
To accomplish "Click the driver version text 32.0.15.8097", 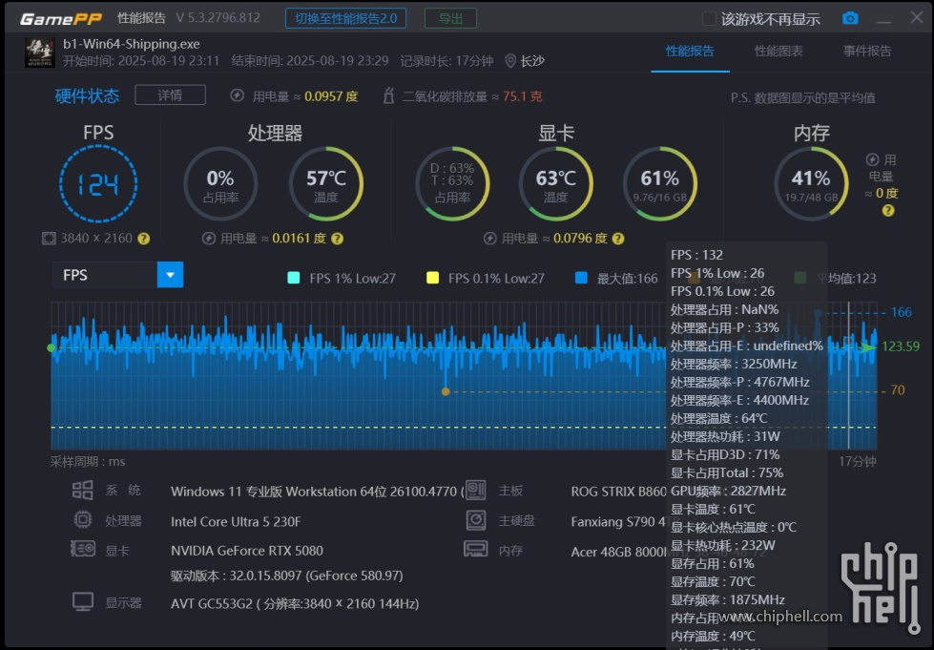I will pyautogui.click(x=286, y=576).
